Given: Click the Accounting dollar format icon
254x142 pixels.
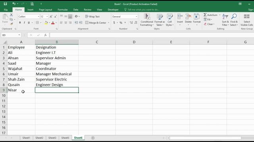Looking at the screenshot, I should 114,23.
